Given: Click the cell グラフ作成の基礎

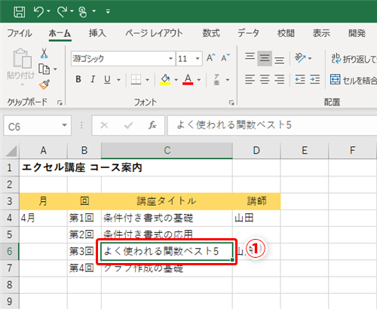Looking at the screenshot, I should [x=167, y=268].
